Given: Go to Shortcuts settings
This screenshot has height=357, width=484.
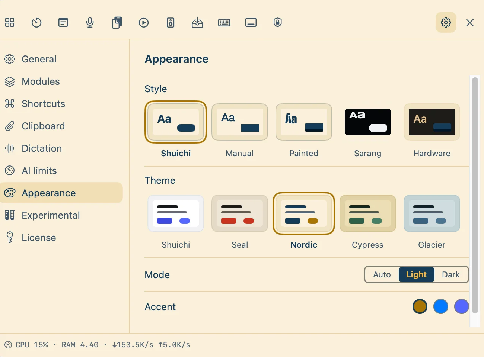Looking at the screenshot, I should [x=61, y=104].
